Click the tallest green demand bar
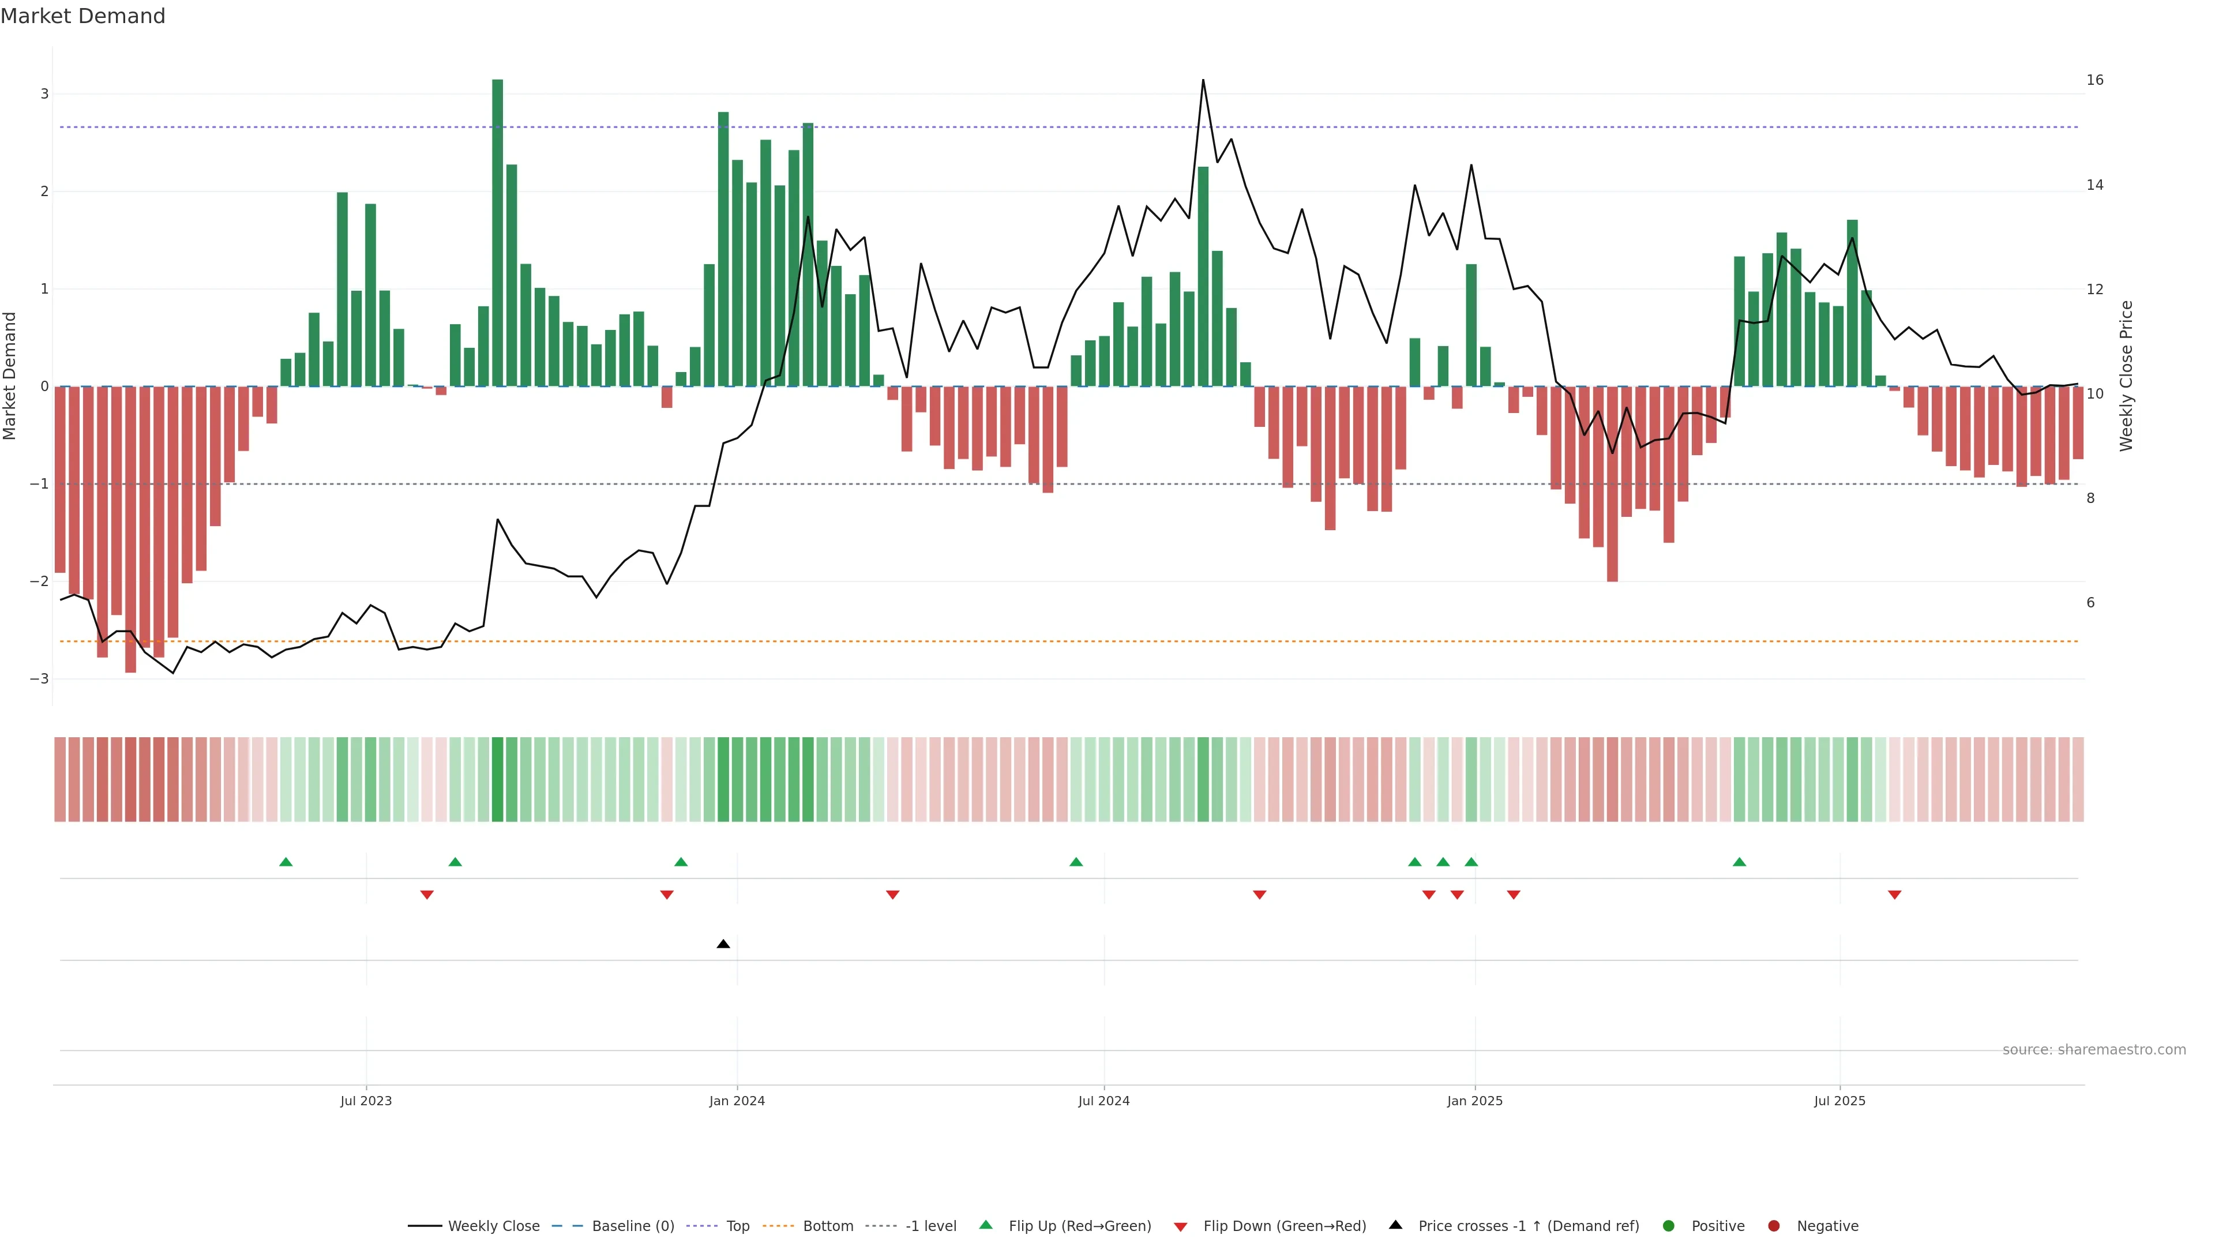The image size is (2215, 1246). 498,232
